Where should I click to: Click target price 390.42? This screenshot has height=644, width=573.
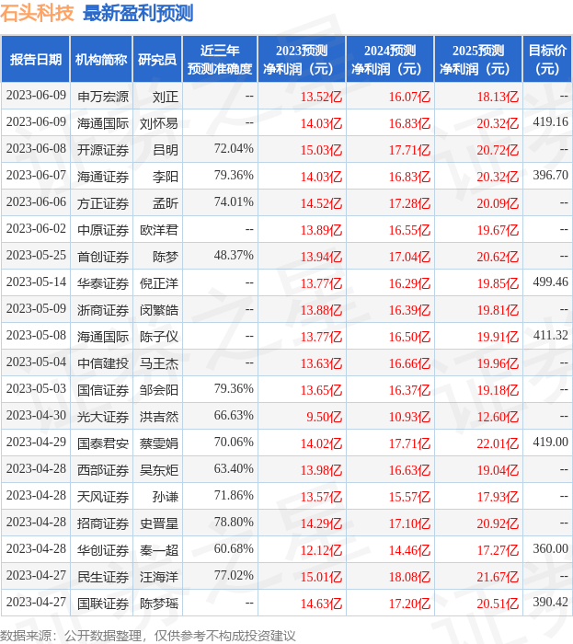(x=550, y=603)
